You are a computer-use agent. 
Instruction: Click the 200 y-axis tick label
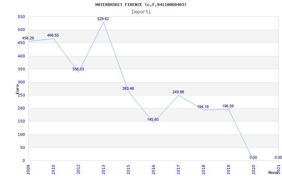[x=21, y=108]
